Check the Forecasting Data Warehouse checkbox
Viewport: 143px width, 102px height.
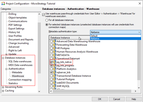(52, 45)
